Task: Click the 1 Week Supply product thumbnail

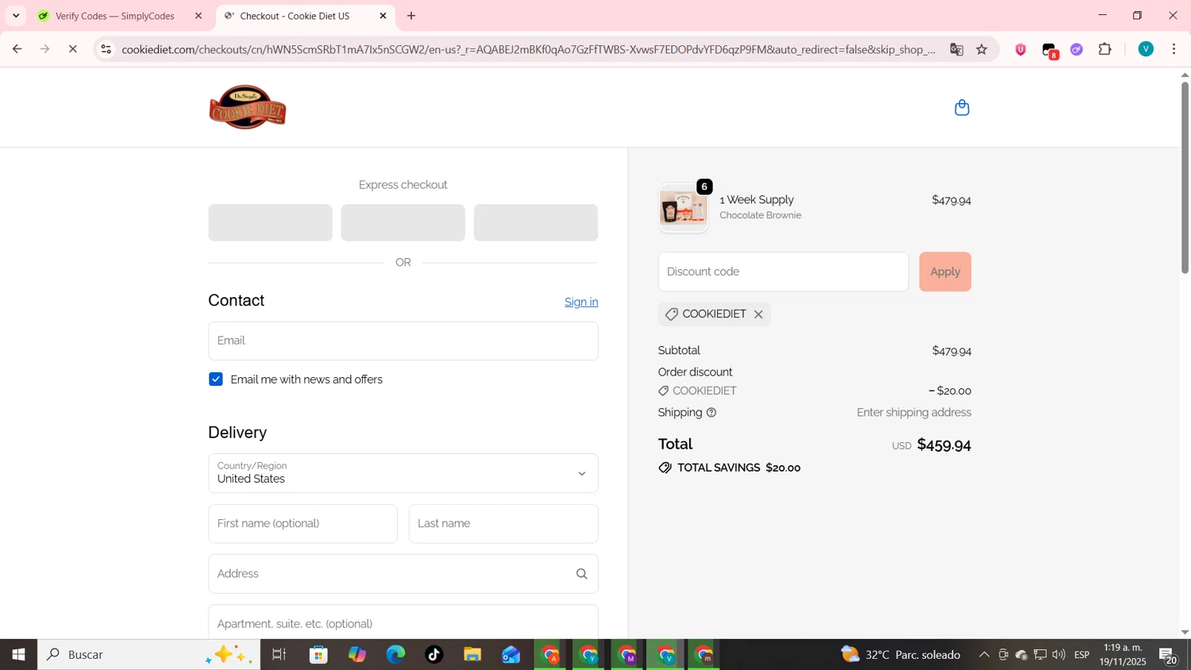Action: pyautogui.click(x=683, y=208)
